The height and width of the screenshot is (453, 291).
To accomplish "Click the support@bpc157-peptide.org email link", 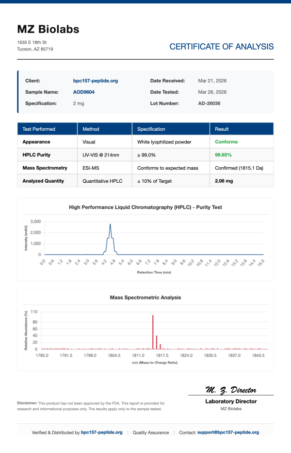I will click(x=228, y=433).
